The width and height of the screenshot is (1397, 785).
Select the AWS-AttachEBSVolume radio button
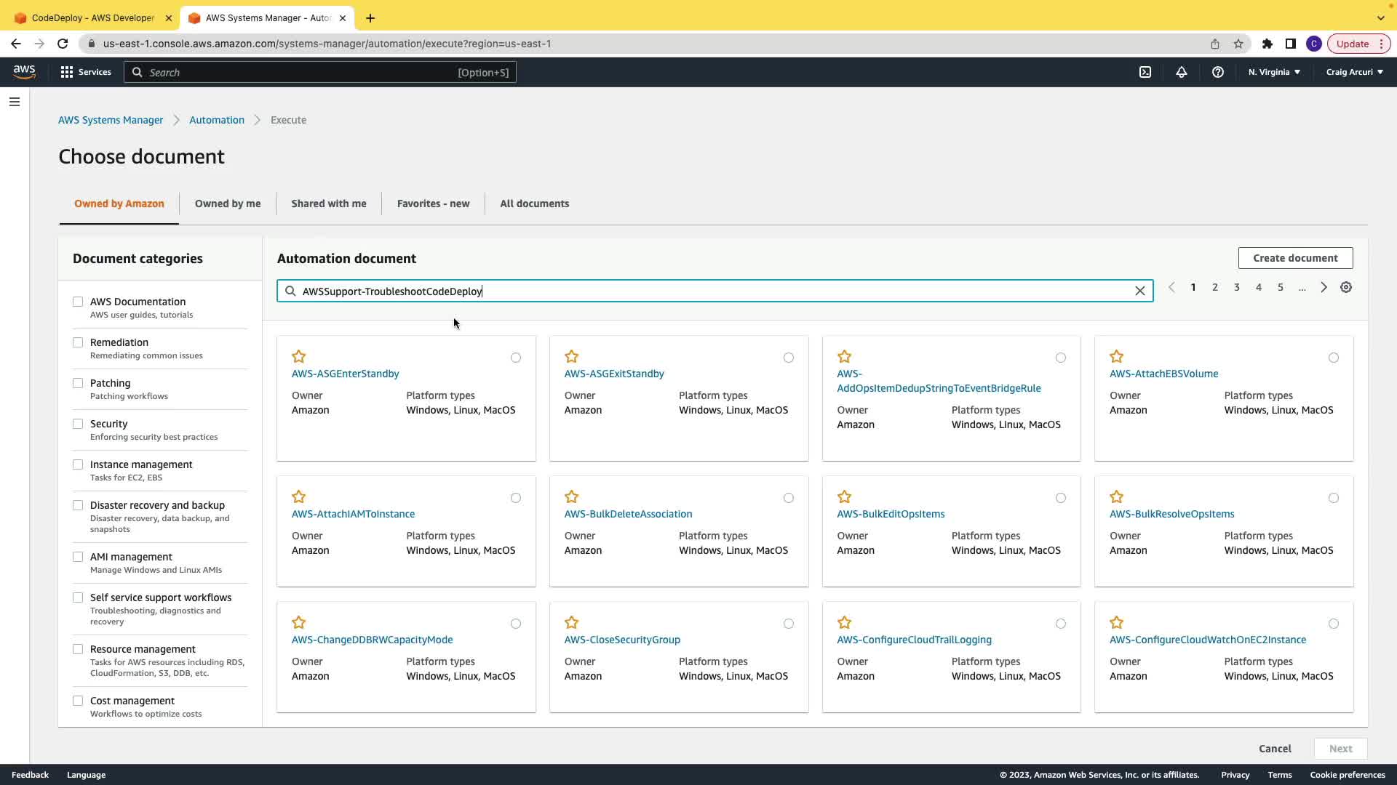1333,358
